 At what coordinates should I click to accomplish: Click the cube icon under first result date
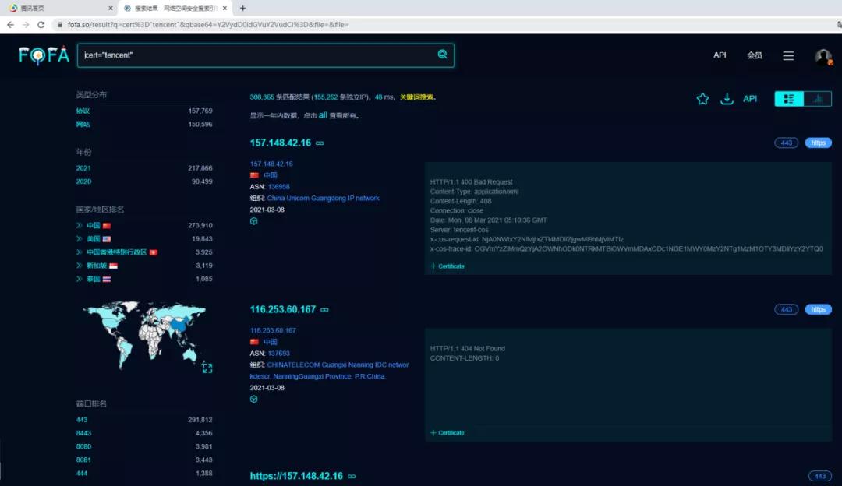tap(254, 221)
